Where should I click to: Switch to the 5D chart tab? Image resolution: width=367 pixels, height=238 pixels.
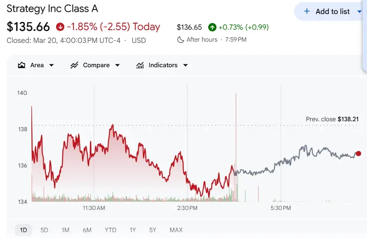(x=45, y=230)
